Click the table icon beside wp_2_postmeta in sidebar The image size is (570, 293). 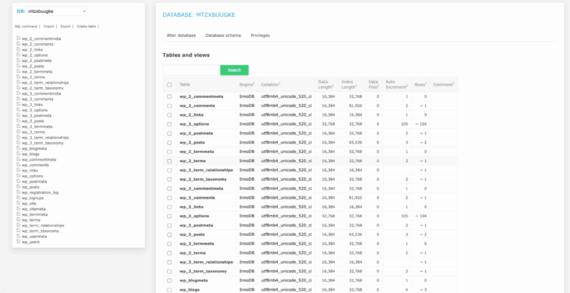click(x=18, y=60)
